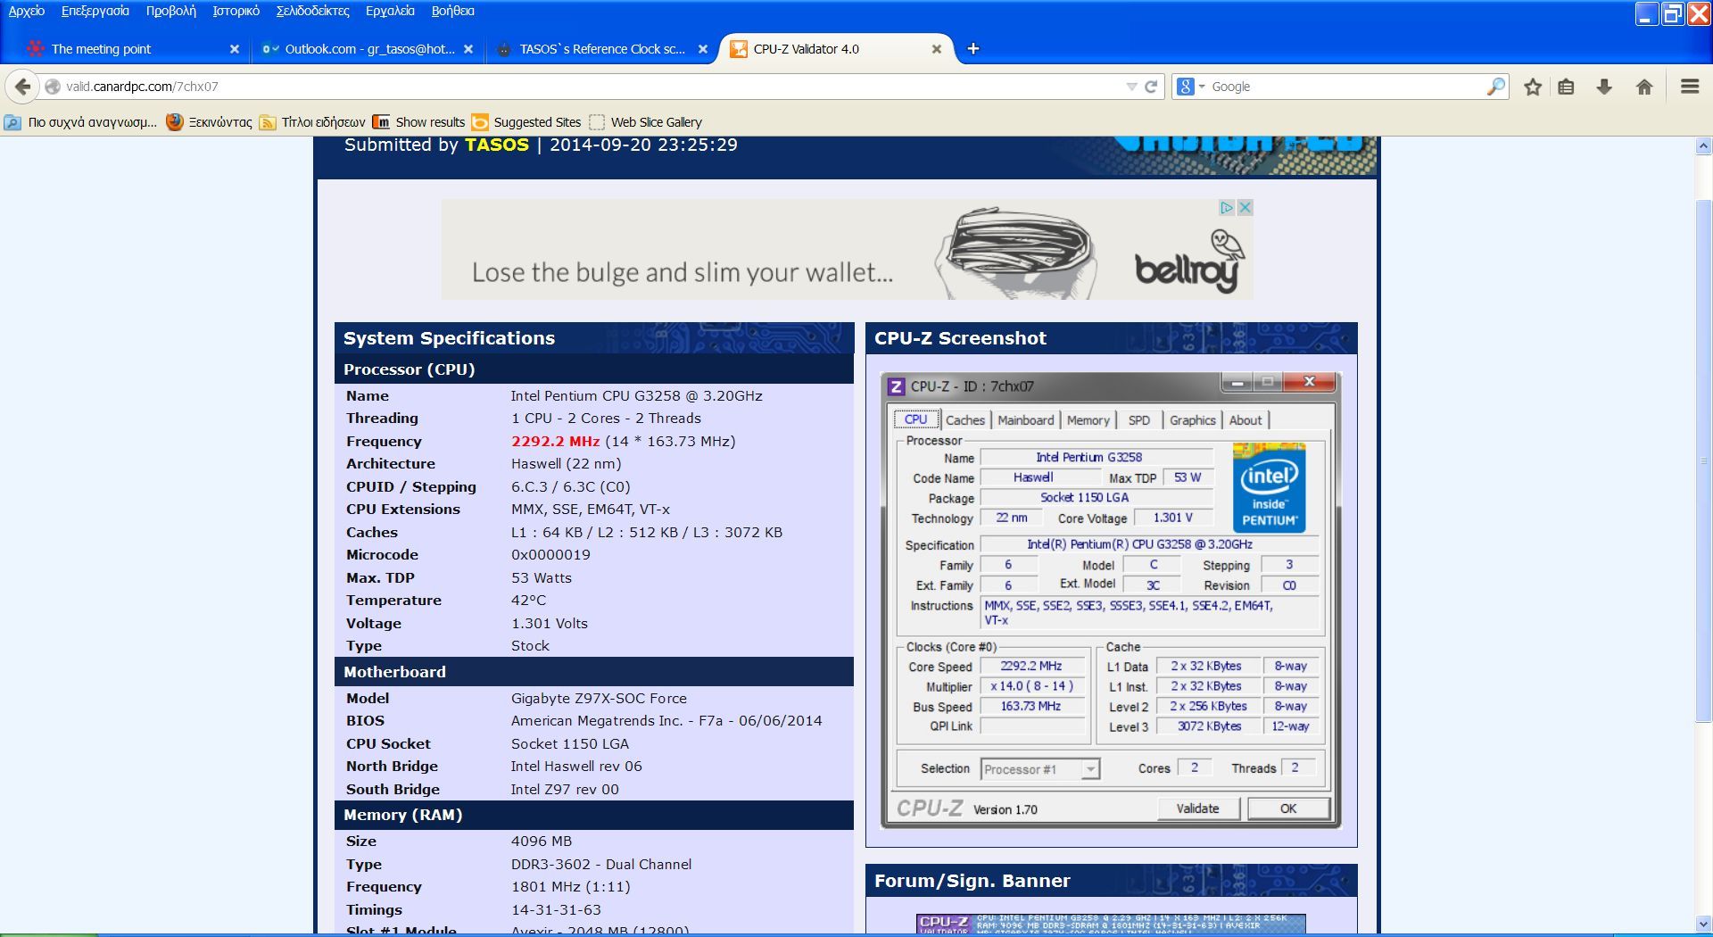Click the Intel Z97 rev 00 south bridge value

tap(565, 790)
